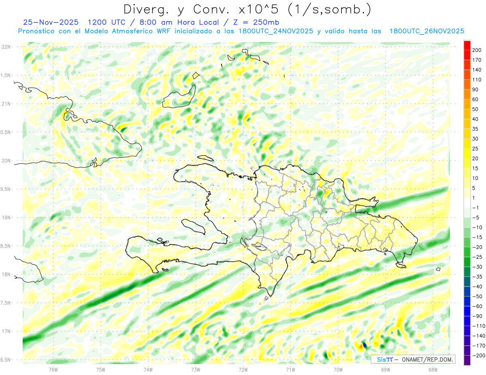
Task: Select the colorbar value "-15"
Action: point(477,237)
